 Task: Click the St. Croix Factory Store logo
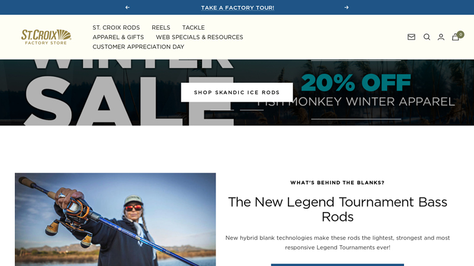coord(46,37)
